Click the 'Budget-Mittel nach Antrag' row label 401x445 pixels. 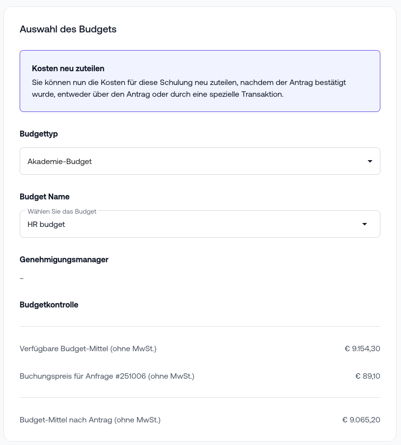pos(90,420)
